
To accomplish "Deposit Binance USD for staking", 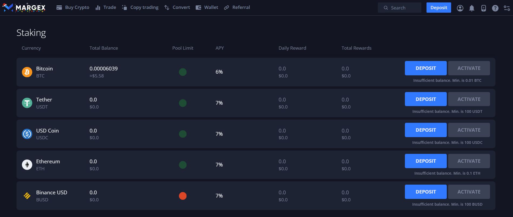I will 426,192.
